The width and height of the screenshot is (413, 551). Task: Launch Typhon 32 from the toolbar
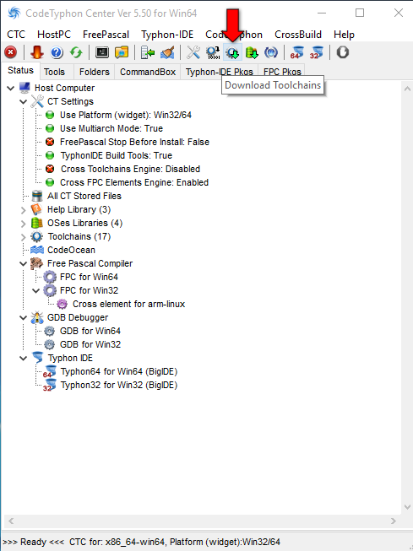tap(317, 52)
